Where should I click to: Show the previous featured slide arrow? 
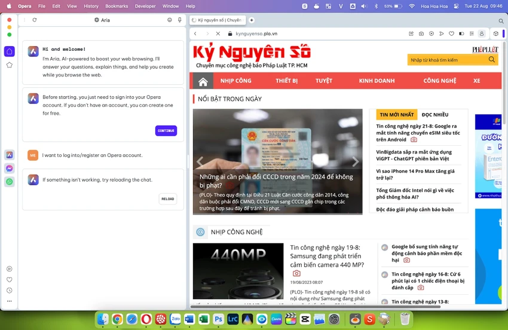coord(200,161)
